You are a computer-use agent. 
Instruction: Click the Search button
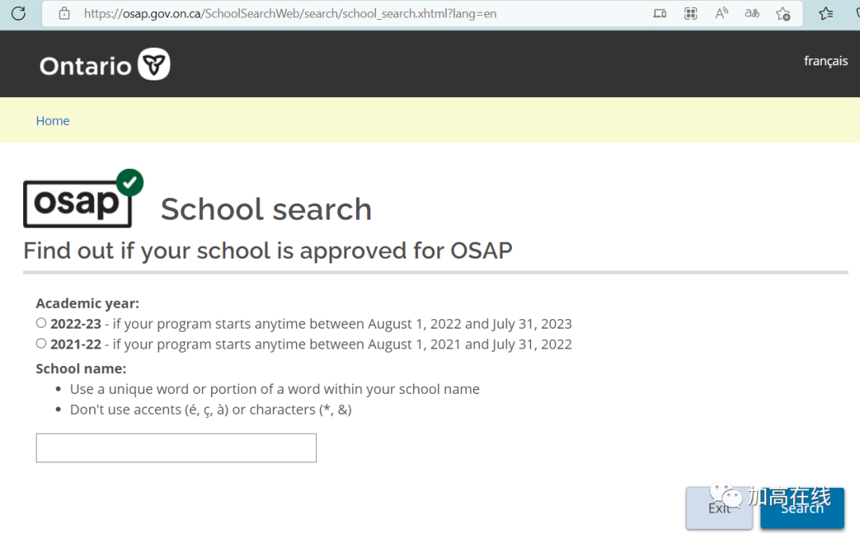802,508
